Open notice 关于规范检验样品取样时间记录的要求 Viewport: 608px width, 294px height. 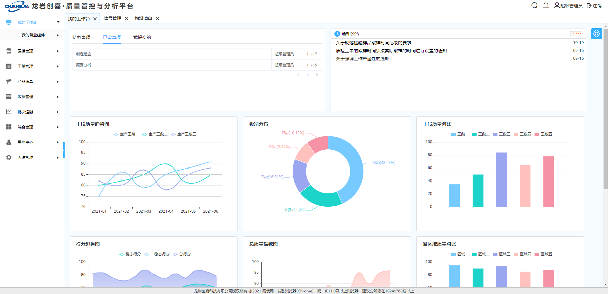pos(373,43)
